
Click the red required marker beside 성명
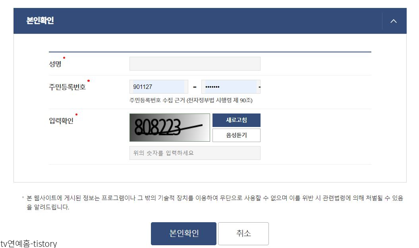[64, 58]
